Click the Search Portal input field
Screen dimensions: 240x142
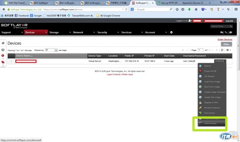220,26
